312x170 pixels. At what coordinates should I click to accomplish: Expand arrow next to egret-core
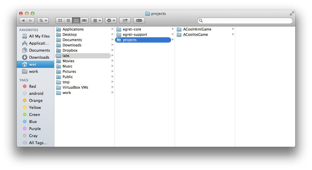[173, 29]
